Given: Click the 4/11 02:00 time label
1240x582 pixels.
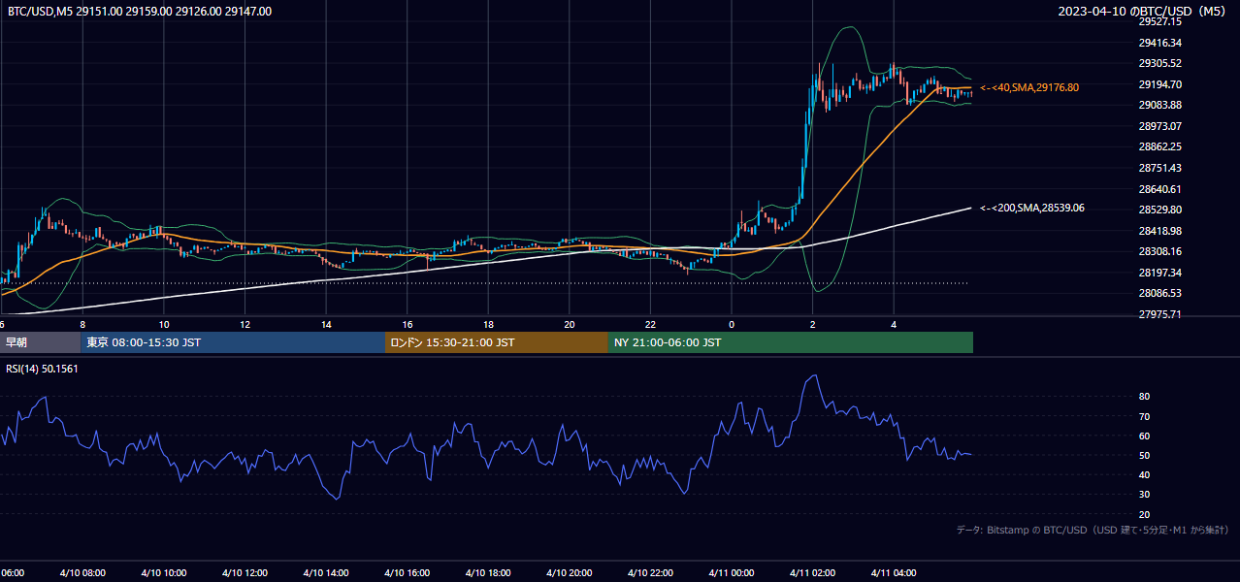Looking at the screenshot, I should tap(813, 573).
